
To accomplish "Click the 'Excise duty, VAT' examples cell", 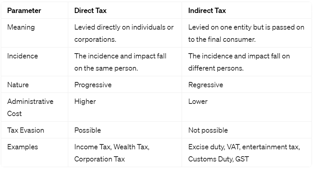I will coord(244,153).
